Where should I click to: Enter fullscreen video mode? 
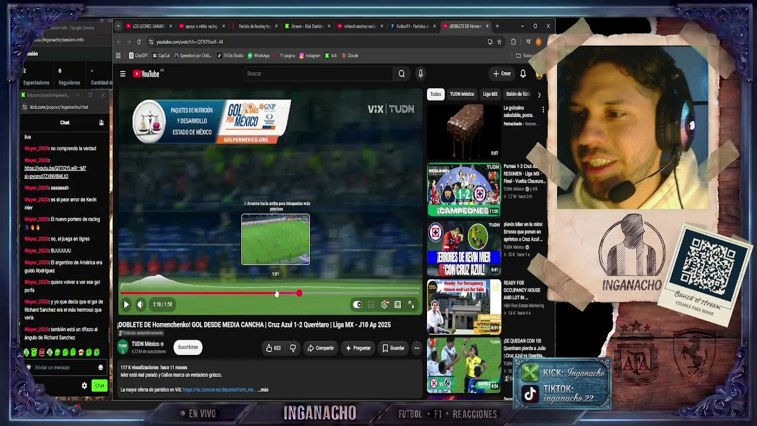click(x=412, y=305)
